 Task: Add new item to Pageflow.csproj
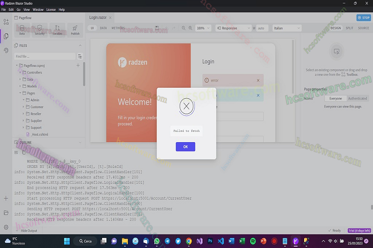coord(78,65)
